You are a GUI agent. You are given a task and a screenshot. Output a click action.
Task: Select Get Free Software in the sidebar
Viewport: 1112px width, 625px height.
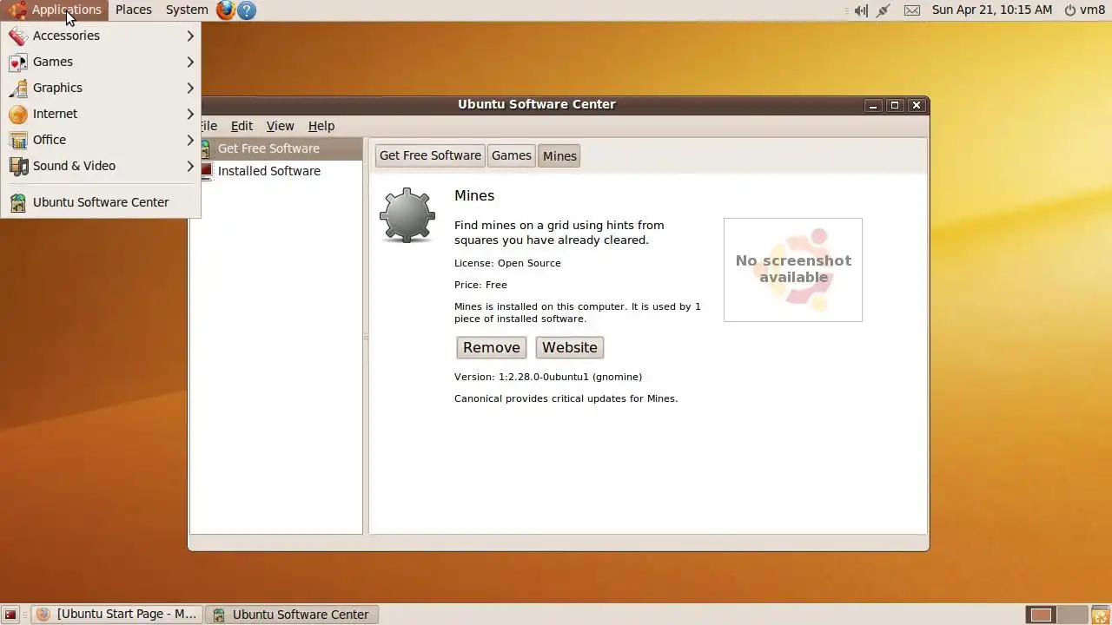point(276,148)
